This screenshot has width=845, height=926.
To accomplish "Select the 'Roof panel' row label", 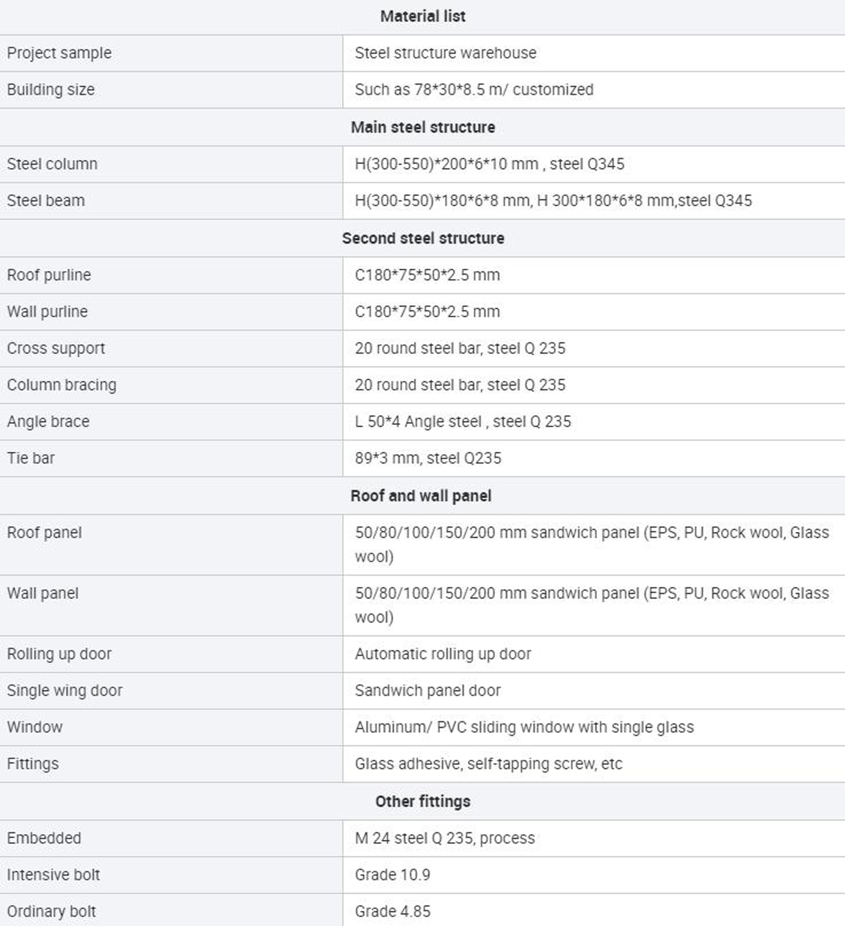I will pos(44,533).
